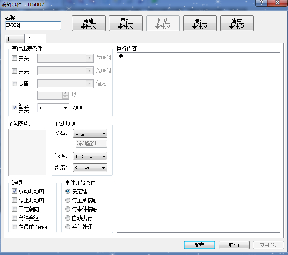Click the 新建事件页 button
Viewport: 288px width, 255px height.
point(89,23)
